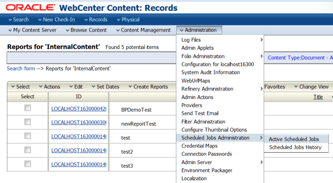Image resolution: width=333 pixels, height=183 pixels.
Task: Click newReportTest cell text
Action: [x=139, y=124]
